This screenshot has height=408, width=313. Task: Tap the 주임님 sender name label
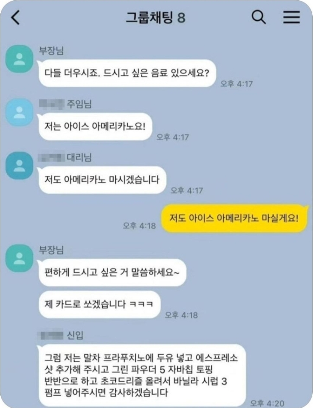79,104
